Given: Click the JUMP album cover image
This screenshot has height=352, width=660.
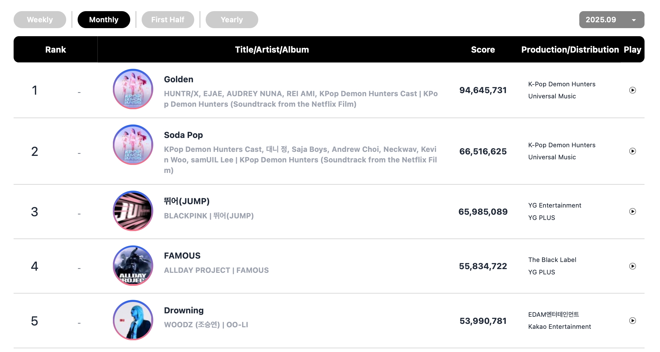Looking at the screenshot, I should (133, 211).
